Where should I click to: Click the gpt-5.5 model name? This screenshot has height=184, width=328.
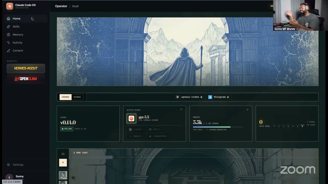pyautogui.click(x=144, y=117)
